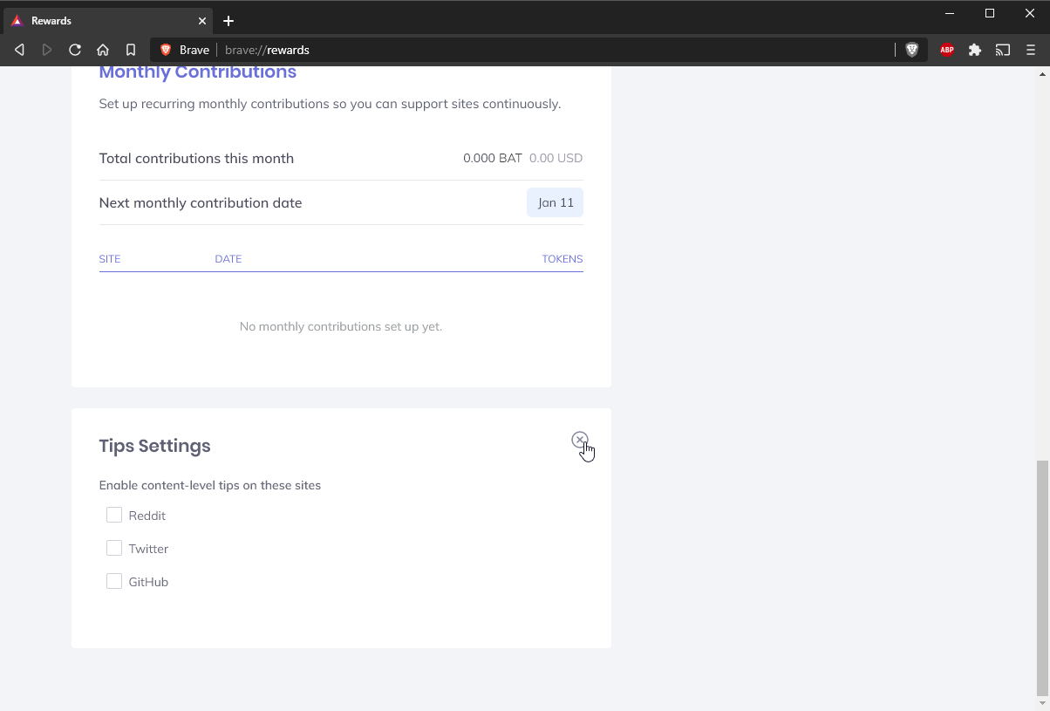This screenshot has width=1050, height=711.
Task: Open the Extensions puzzle piece menu
Action: [975, 50]
